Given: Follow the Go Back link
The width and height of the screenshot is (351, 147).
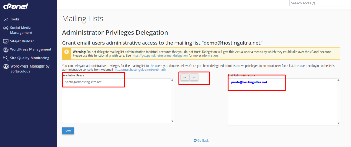Looking at the screenshot, I should (201, 141).
